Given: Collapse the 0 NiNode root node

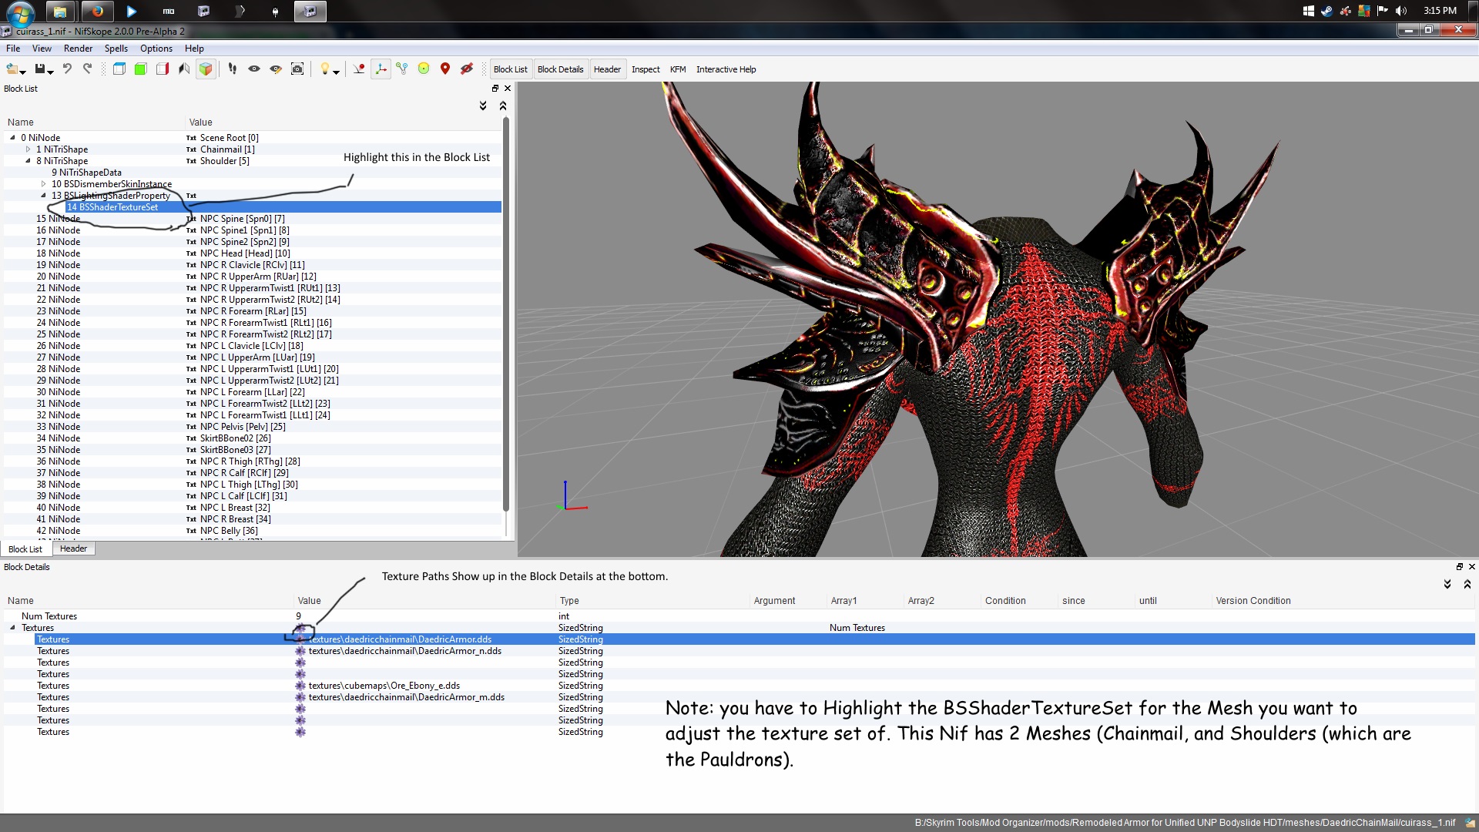Looking at the screenshot, I should click(12, 137).
